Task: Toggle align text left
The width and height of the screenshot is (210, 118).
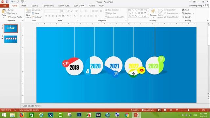Action: [81, 16]
